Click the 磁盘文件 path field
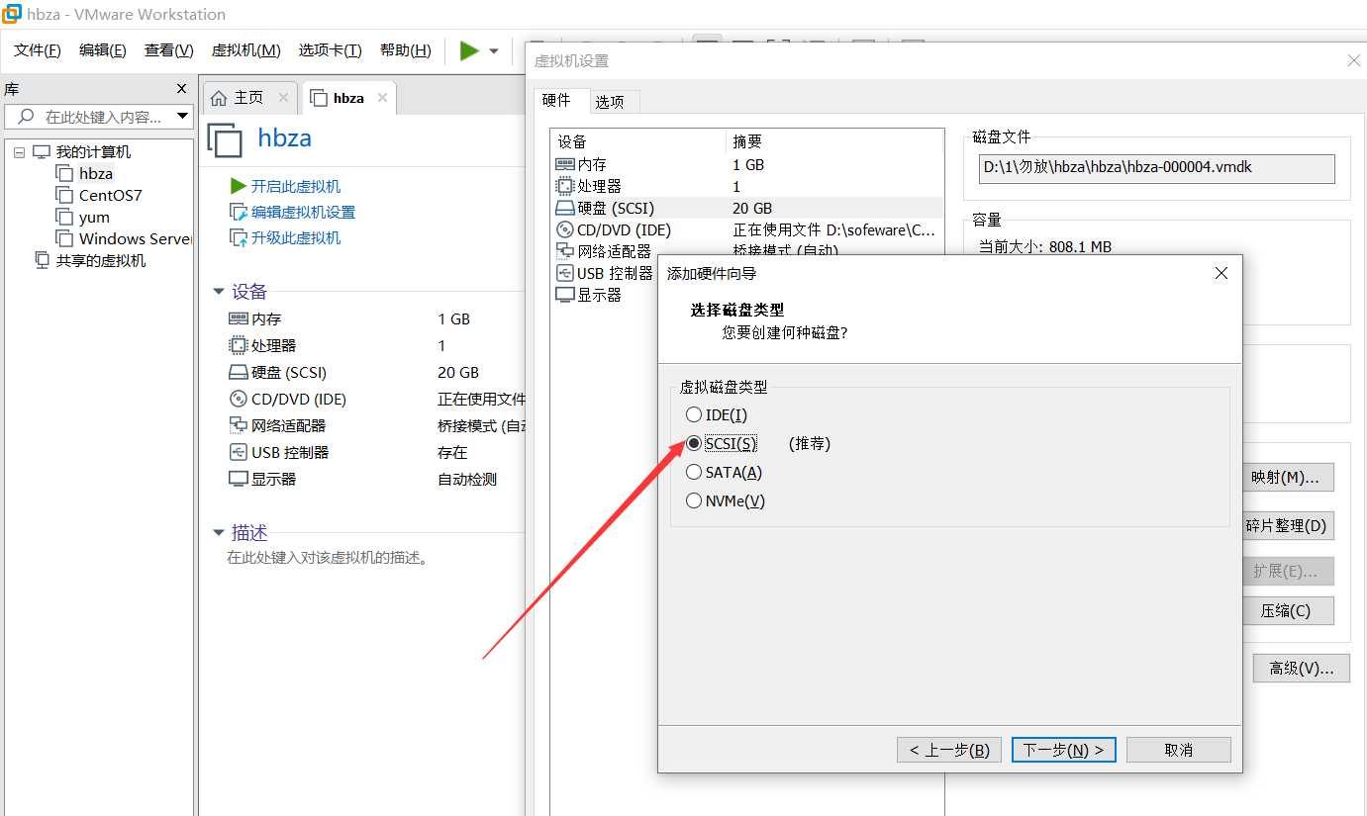 [x=1156, y=168]
